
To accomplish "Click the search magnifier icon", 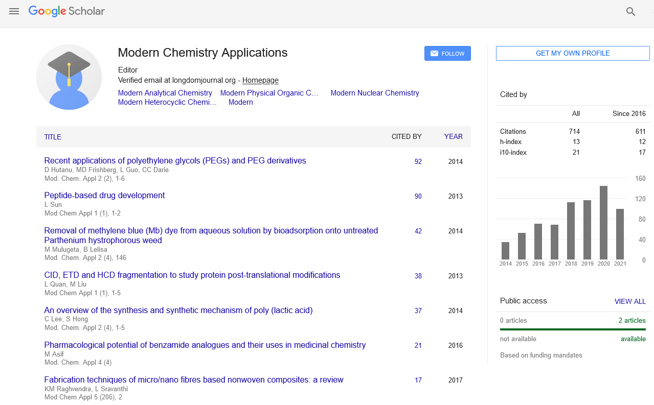I will coord(630,12).
